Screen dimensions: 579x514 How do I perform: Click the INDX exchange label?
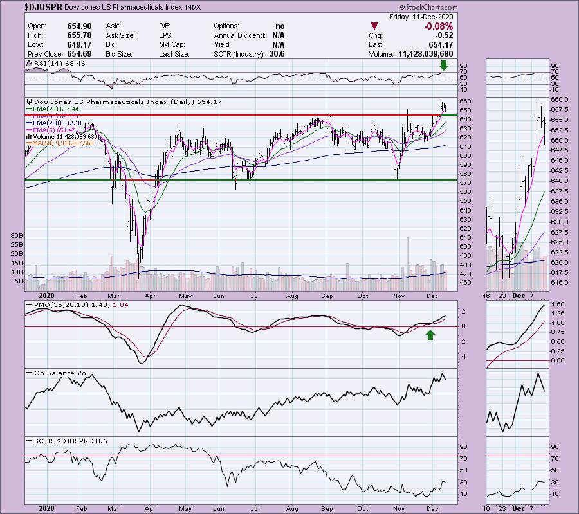(x=193, y=7)
